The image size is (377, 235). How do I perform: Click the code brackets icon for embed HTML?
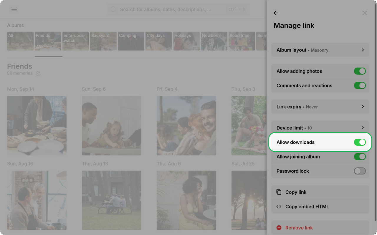[x=279, y=207]
